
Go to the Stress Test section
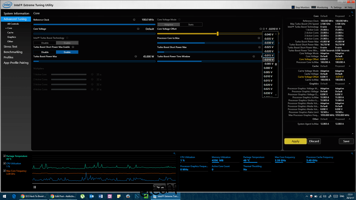10,47
